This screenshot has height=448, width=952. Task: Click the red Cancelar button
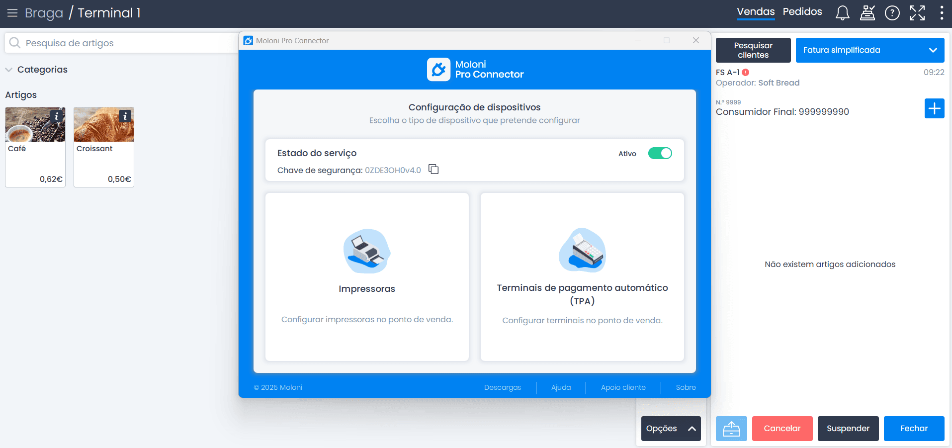(782, 429)
